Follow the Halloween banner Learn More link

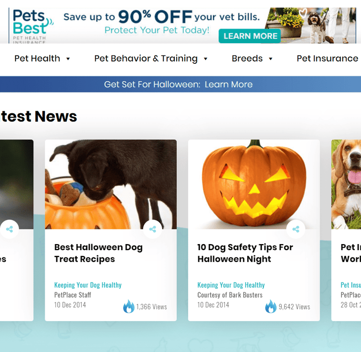(x=228, y=84)
